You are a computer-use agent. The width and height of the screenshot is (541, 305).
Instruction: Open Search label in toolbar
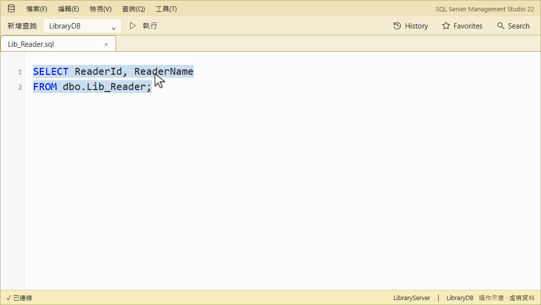click(518, 26)
